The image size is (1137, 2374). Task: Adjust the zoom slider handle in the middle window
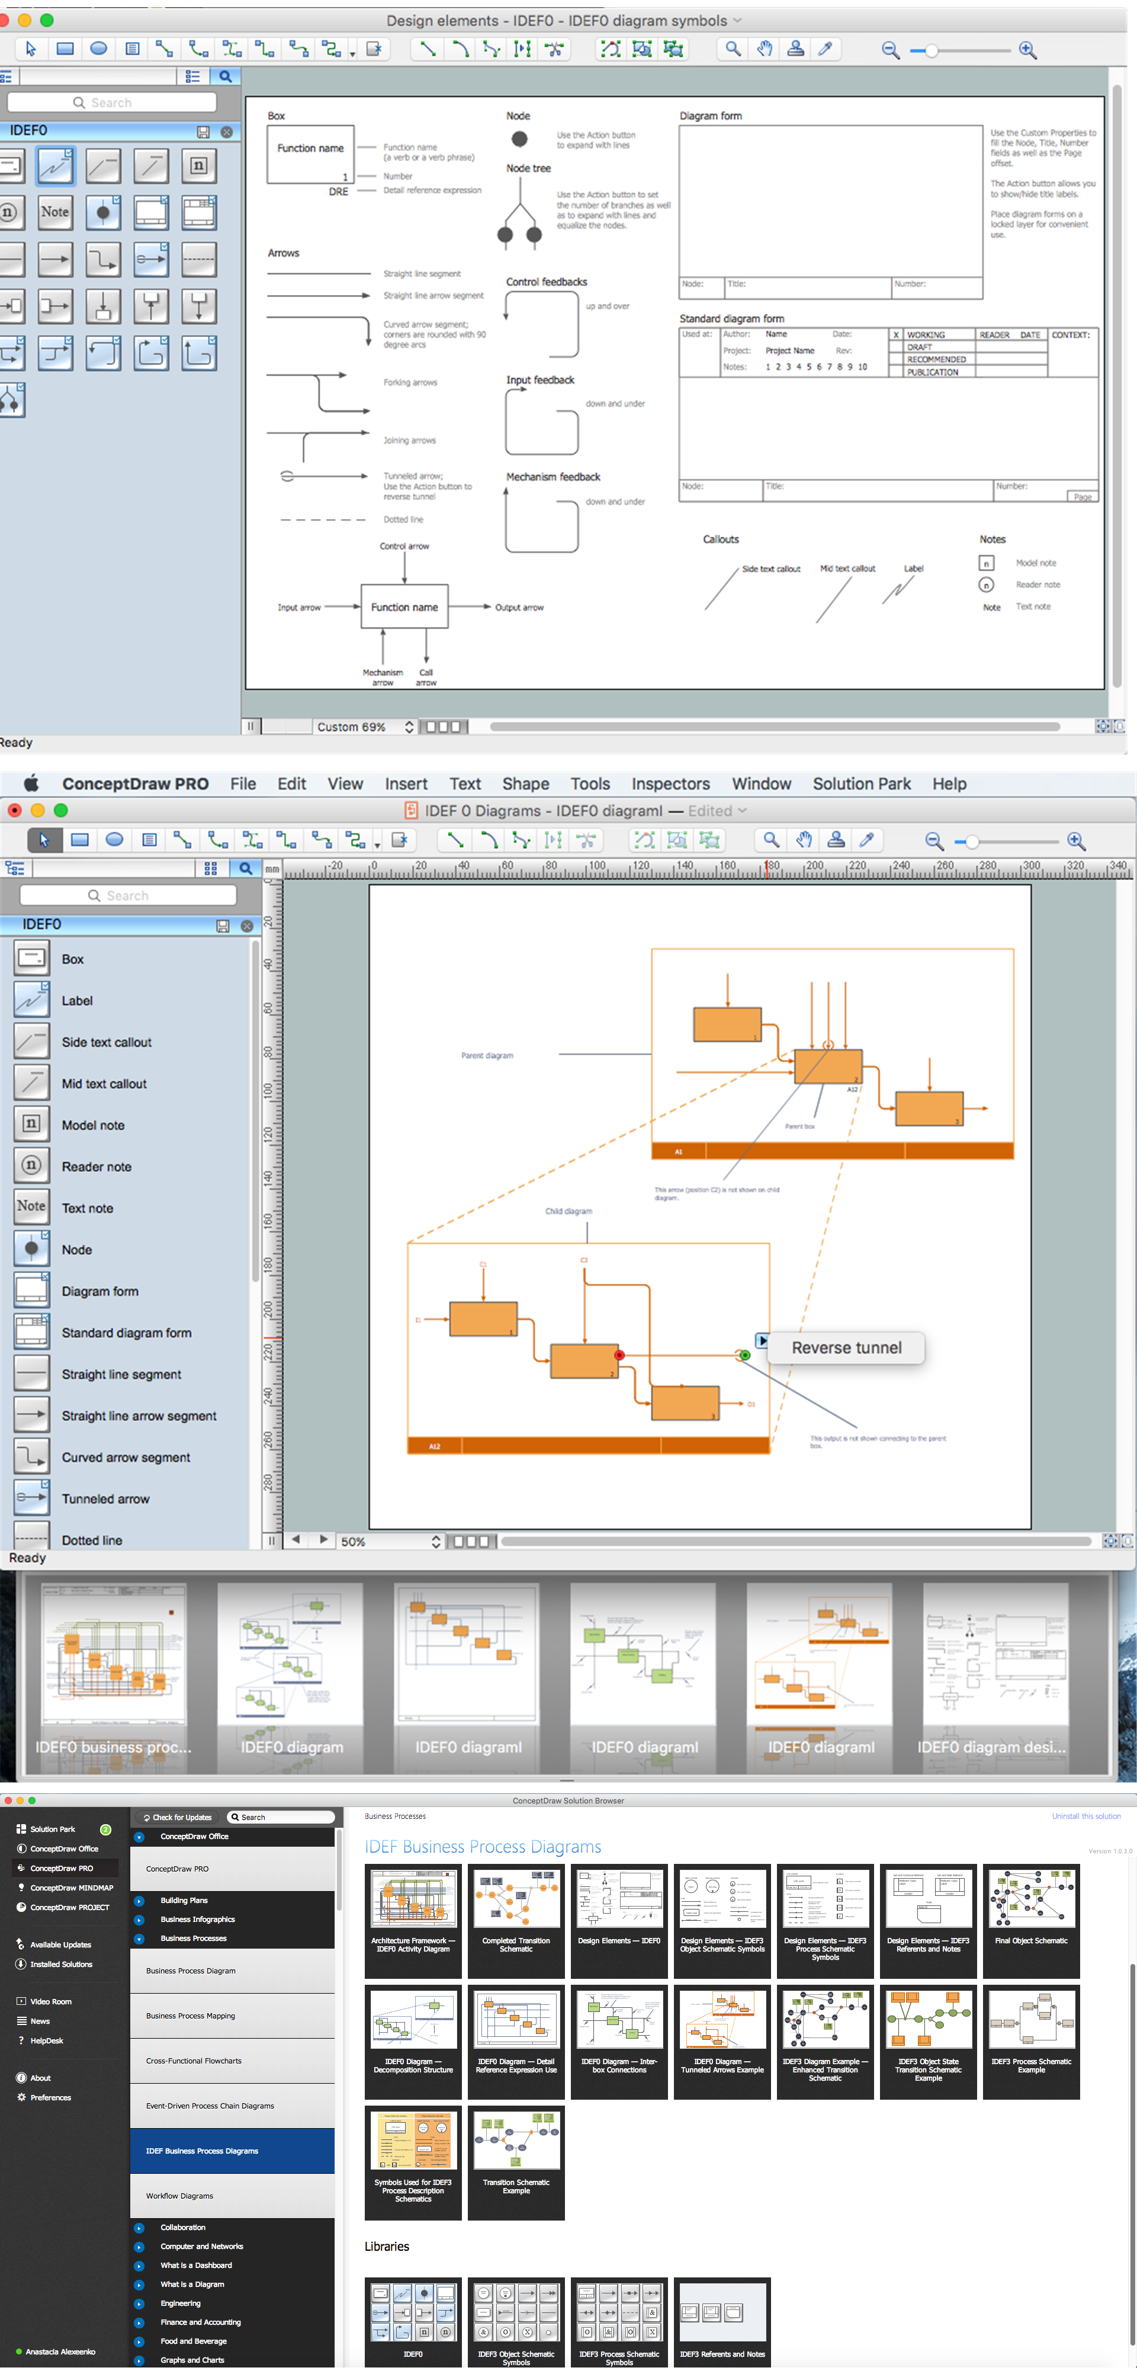click(x=971, y=841)
